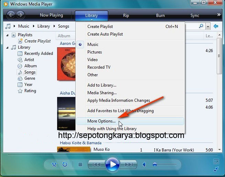Click the Album disc icon

tap(20, 66)
